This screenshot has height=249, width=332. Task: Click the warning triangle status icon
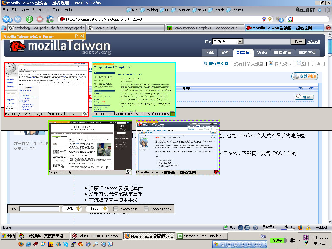308,228
